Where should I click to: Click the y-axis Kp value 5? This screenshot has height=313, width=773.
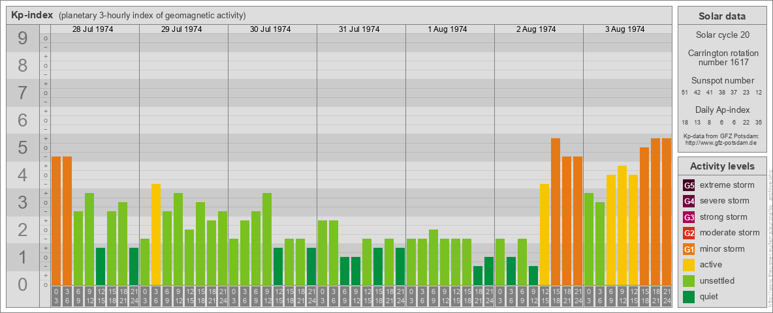click(x=23, y=147)
